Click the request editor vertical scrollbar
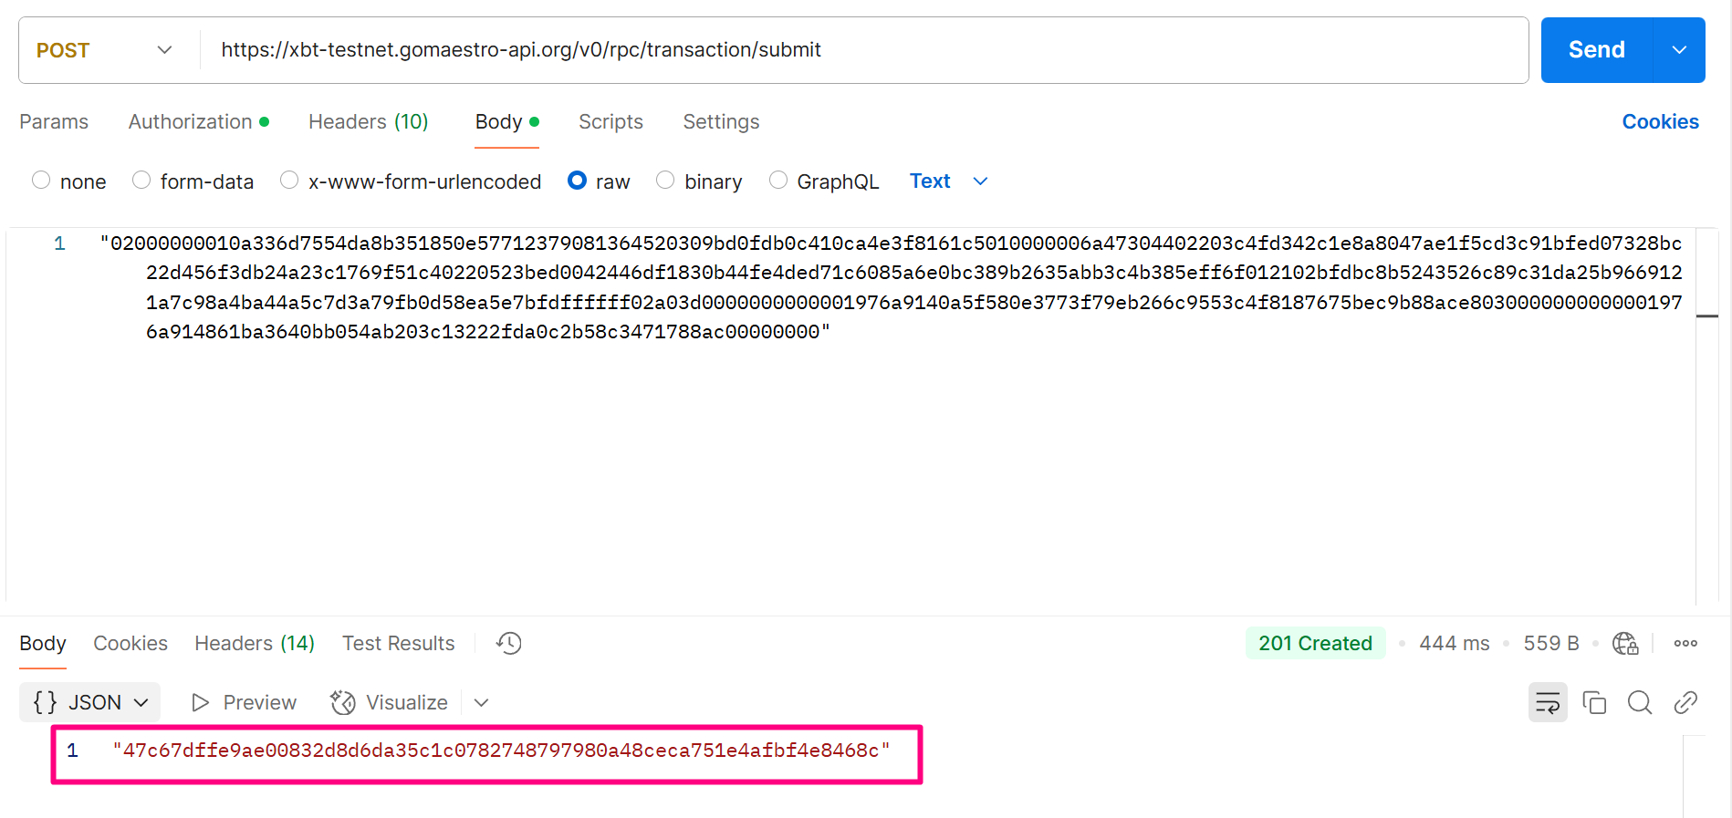 (1707, 415)
